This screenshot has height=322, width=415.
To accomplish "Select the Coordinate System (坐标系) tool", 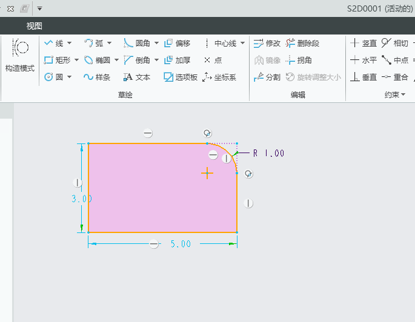I will pyautogui.click(x=219, y=77).
